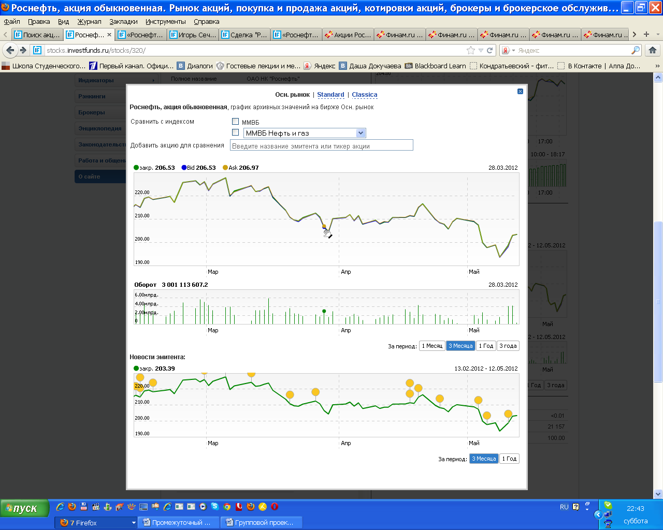Click the RU language indicator in tray
This screenshot has height=530, width=663.
point(564,507)
